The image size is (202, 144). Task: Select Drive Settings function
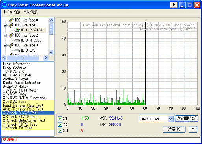pos(14,68)
